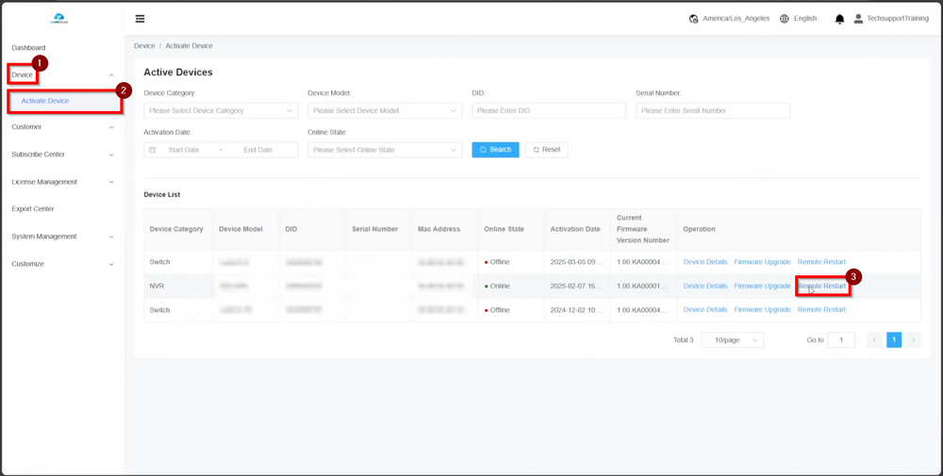The image size is (943, 476).
Task: Open Device Details for the first Switch
Action: 704,262
